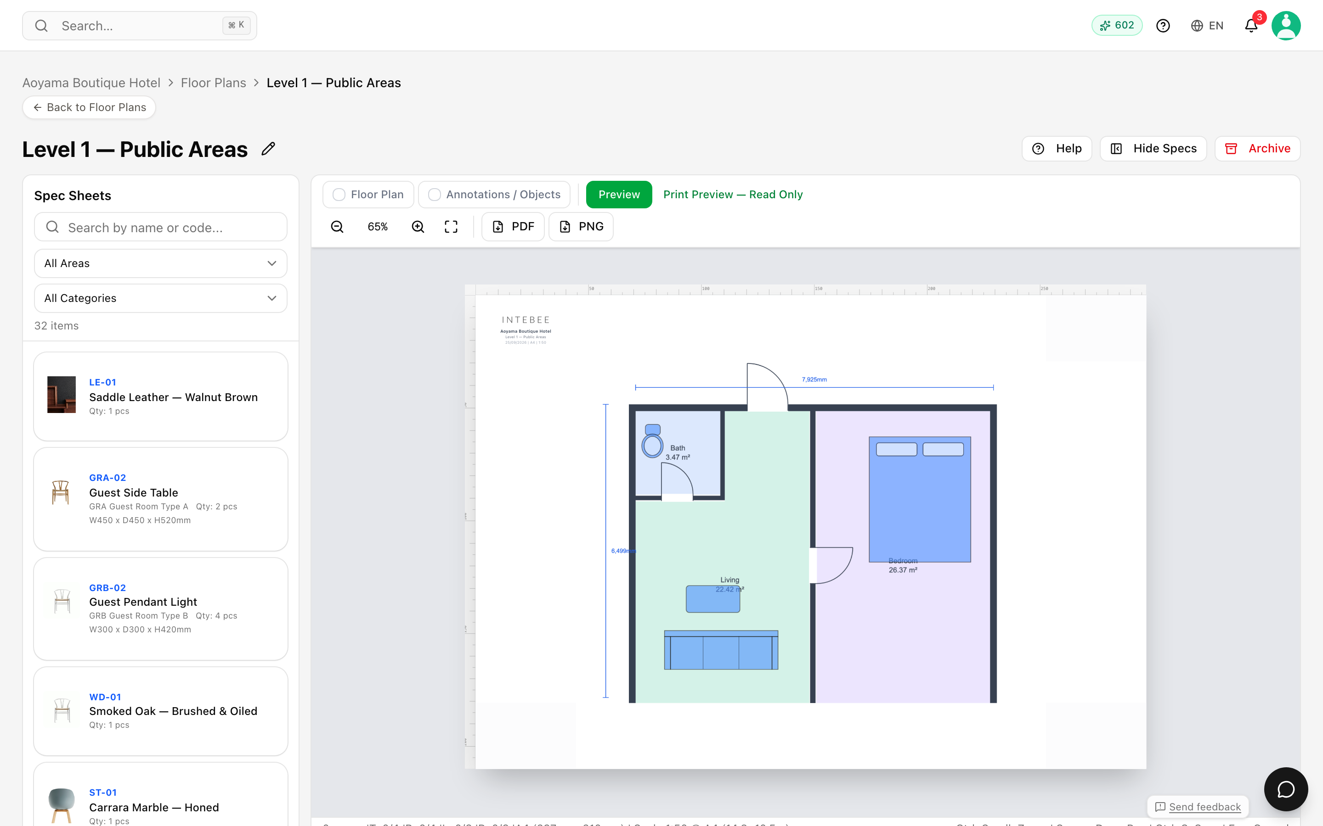Click the pencil icon to rename title
Image resolution: width=1323 pixels, height=826 pixels.
point(268,149)
